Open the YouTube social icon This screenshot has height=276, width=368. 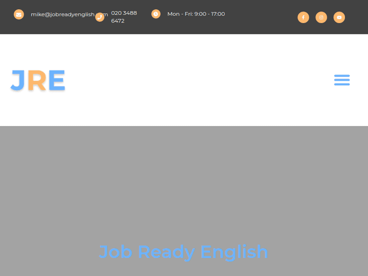click(339, 17)
